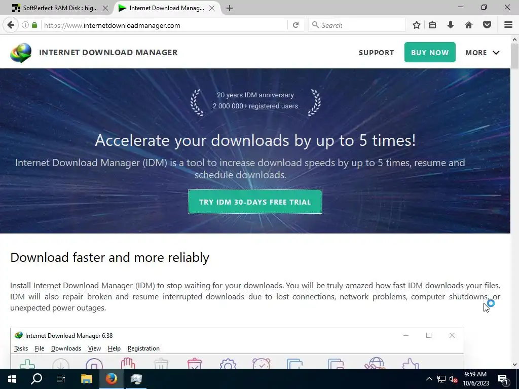Click 'Accelerate your downloads by up to 5 times!' headline
This screenshot has width=519, height=389.
click(x=255, y=141)
